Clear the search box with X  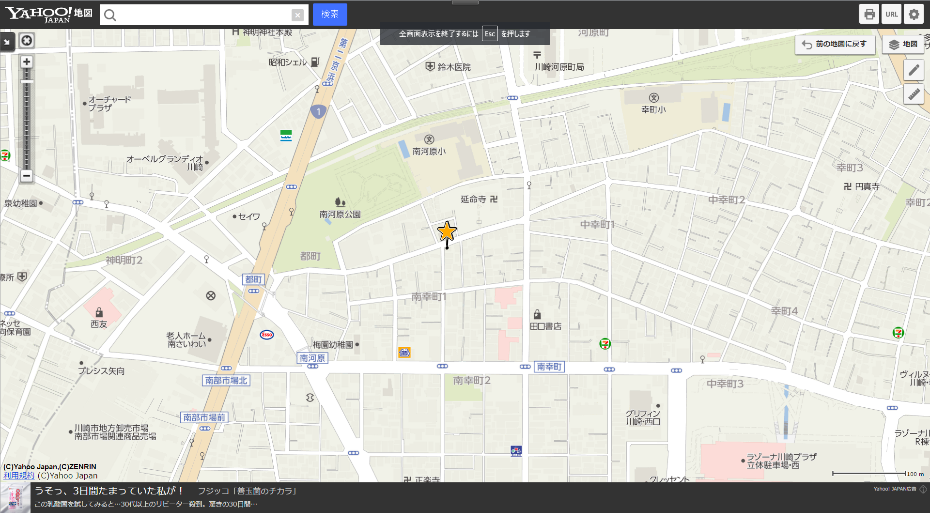tap(298, 15)
